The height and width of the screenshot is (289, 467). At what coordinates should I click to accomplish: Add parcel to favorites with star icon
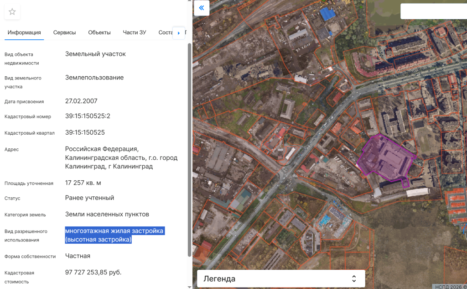coord(12,12)
